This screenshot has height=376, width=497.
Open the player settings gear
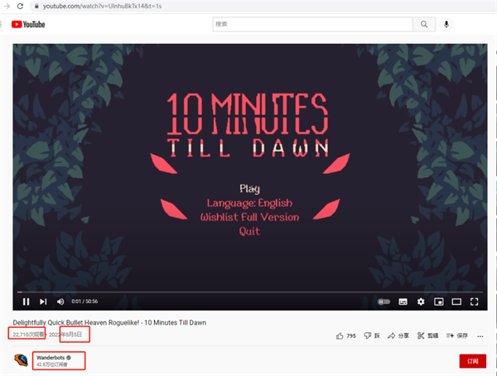(x=421, y=301)
